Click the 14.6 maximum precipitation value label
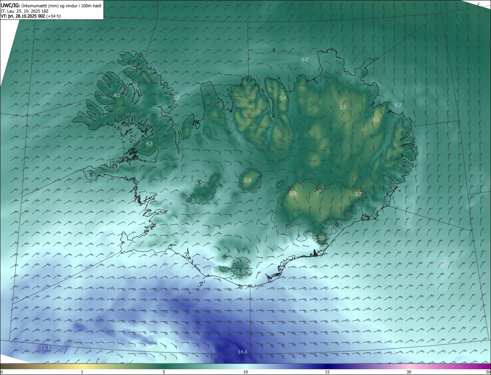491x375 pixels. [242, 352]
